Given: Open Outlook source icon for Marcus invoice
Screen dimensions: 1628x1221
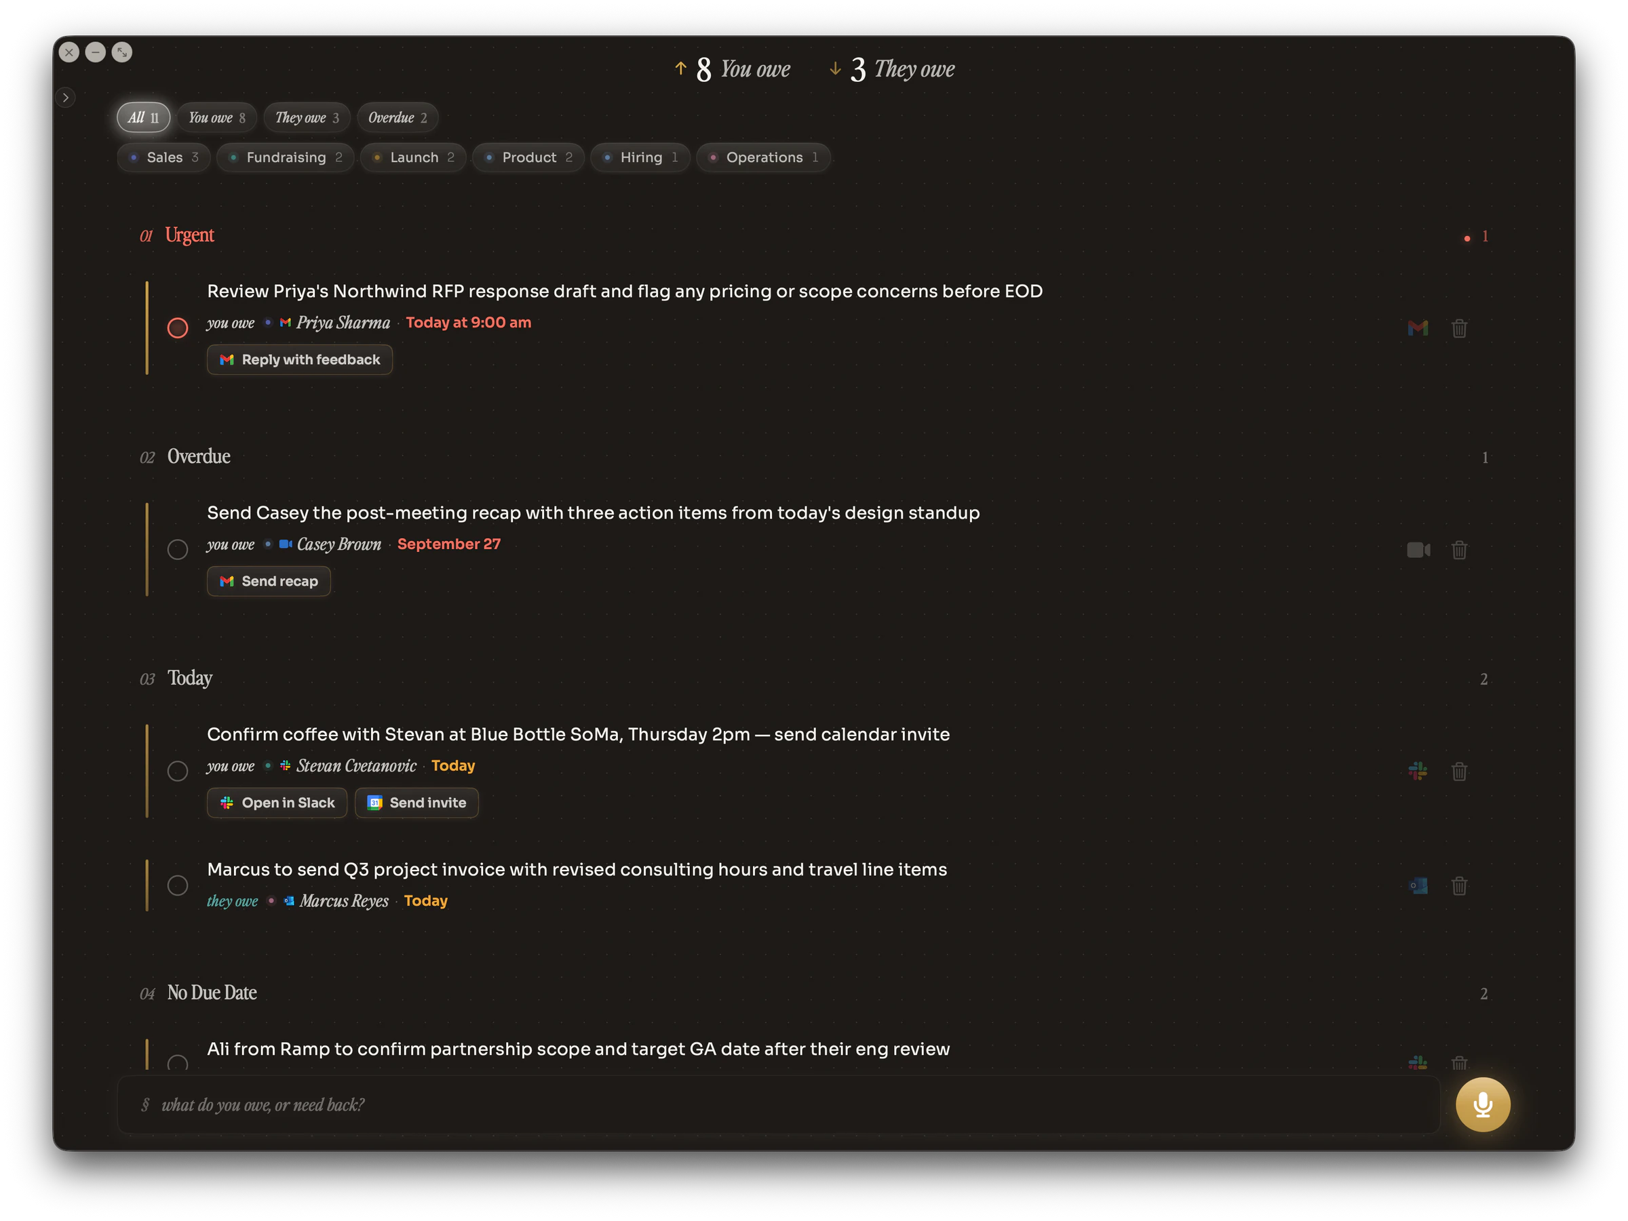Looking at the screenshot, I should [x=1418, y=885].
